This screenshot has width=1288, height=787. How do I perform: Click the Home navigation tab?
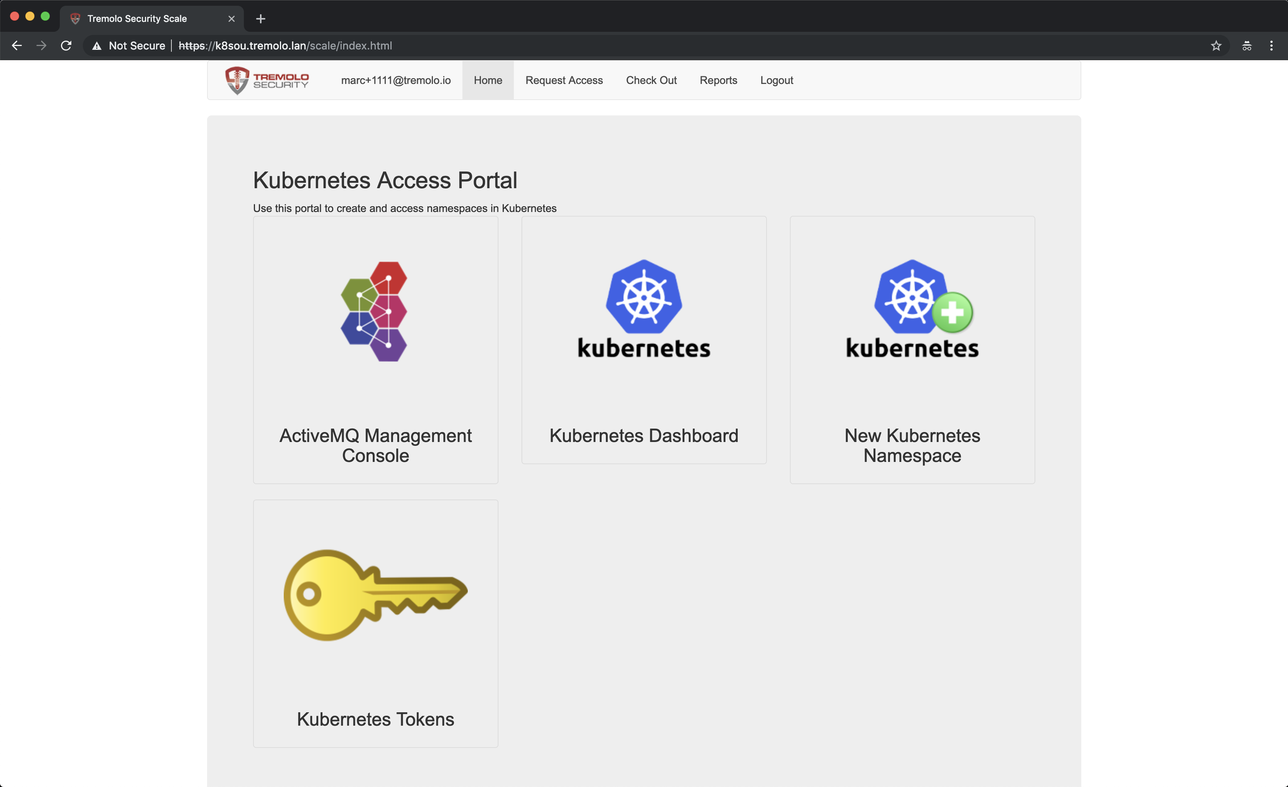click(488, 80)
